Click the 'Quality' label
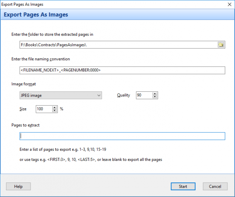 [x=124, y=95]
